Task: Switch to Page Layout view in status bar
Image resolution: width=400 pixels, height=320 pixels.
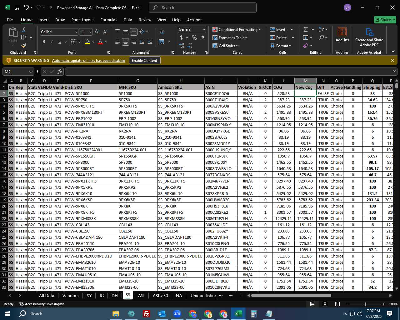Action: (x=325, y=304)
